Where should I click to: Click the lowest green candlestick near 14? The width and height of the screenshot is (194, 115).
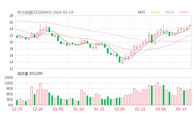click(x=120, y=60)
